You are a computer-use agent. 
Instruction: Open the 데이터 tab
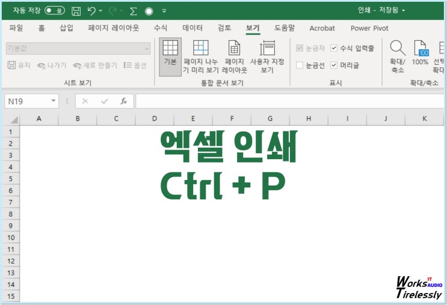click(193, 28)
